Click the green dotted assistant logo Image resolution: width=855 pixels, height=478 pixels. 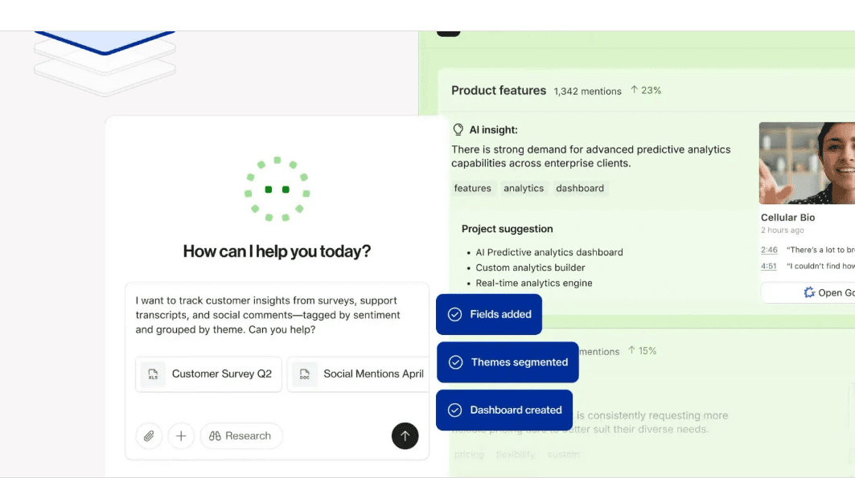coord(277,190)
